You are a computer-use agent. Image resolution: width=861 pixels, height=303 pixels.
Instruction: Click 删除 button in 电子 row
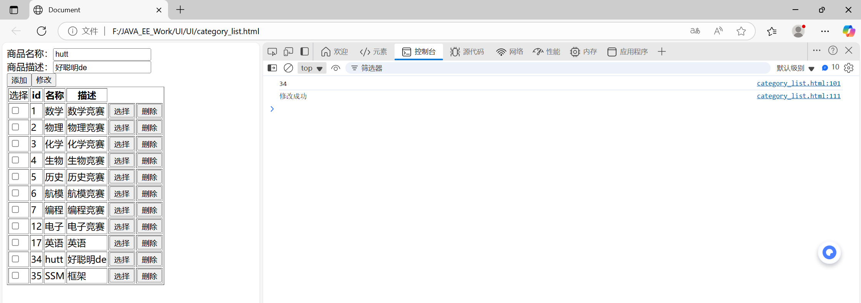pyautogui.click(x=150, y=227)
